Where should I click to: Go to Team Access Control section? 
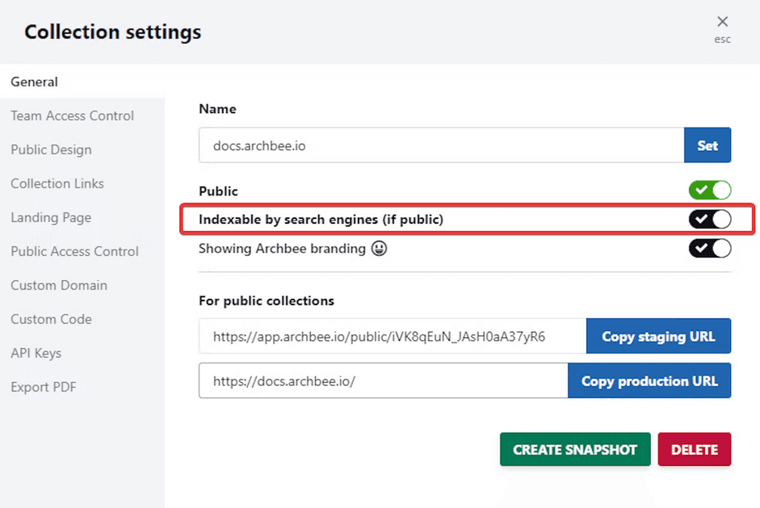click(x=72, y=115)
